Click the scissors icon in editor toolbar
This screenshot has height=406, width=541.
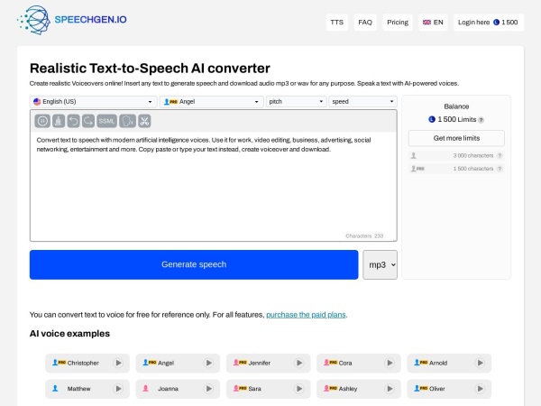tap(144, 121)
